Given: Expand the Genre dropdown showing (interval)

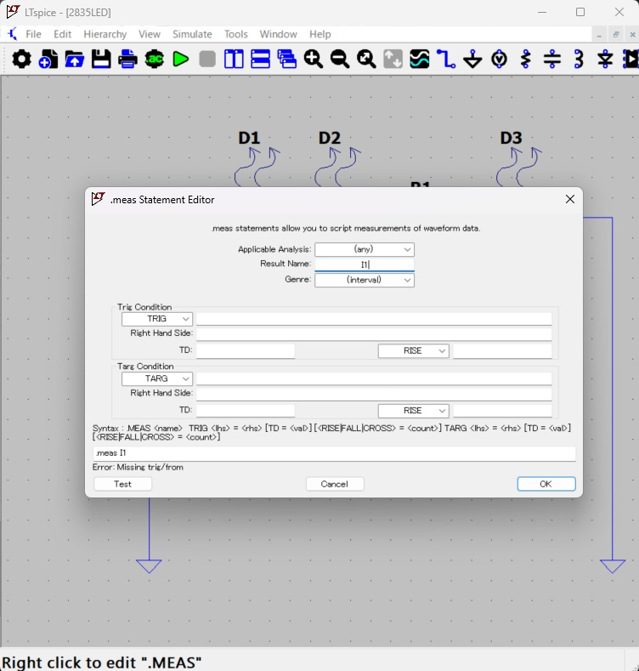Looking at the screenshot, I should coord(365,280).
